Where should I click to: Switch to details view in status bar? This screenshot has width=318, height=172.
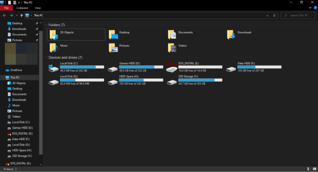(x=309, y=169)
